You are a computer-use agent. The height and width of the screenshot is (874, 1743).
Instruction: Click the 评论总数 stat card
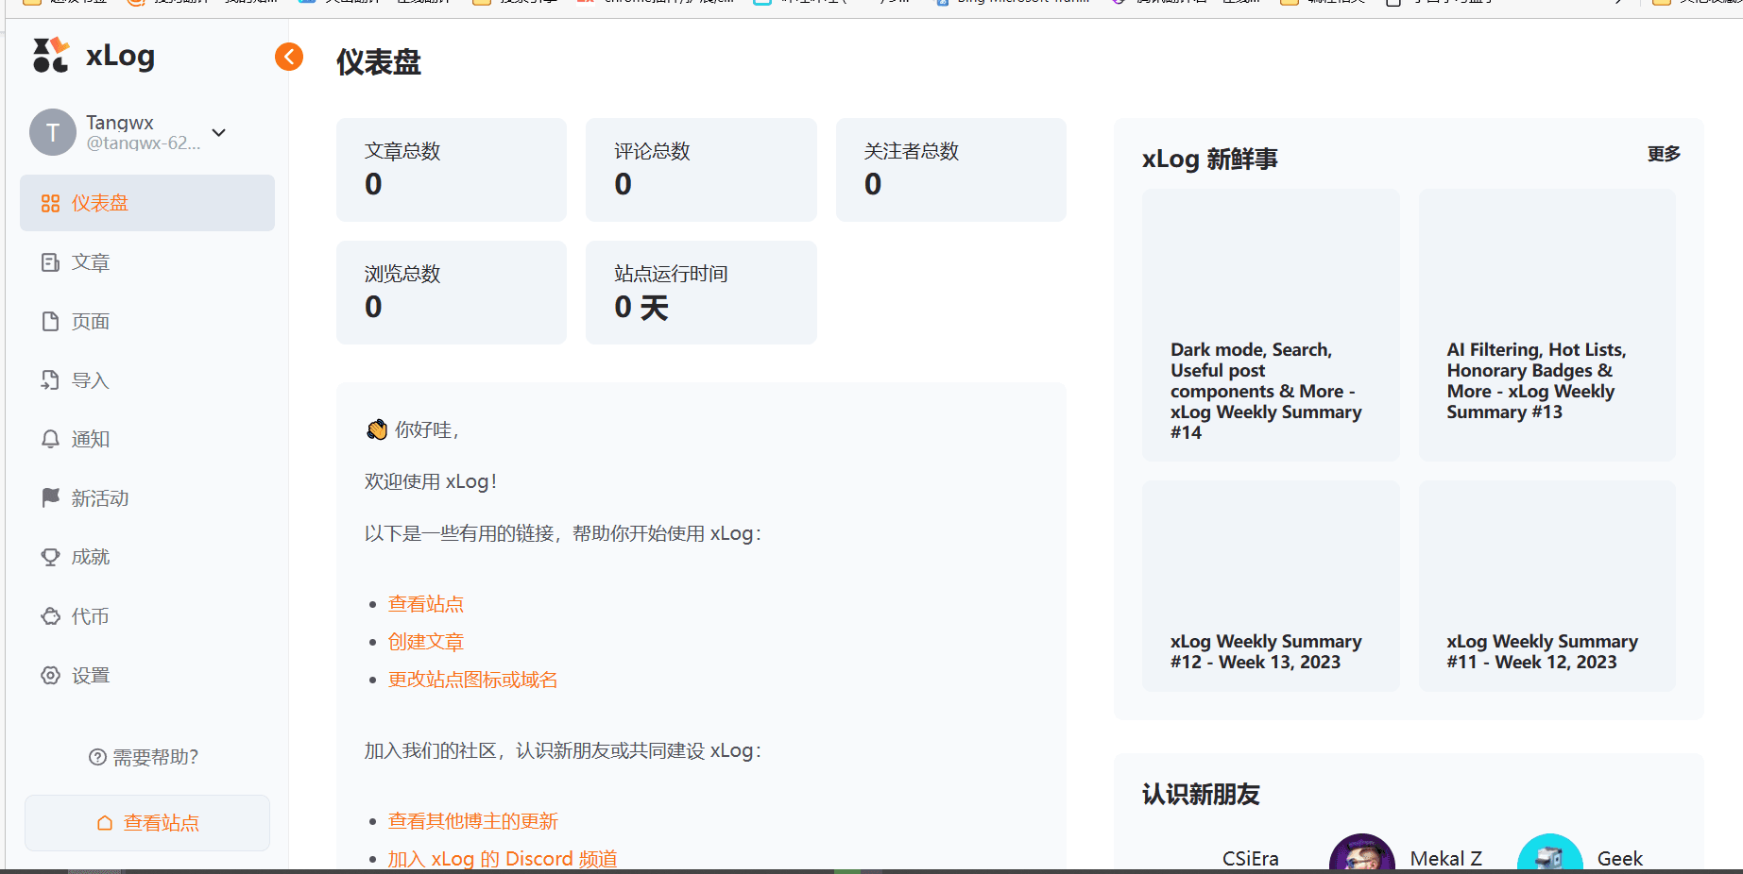701,170
